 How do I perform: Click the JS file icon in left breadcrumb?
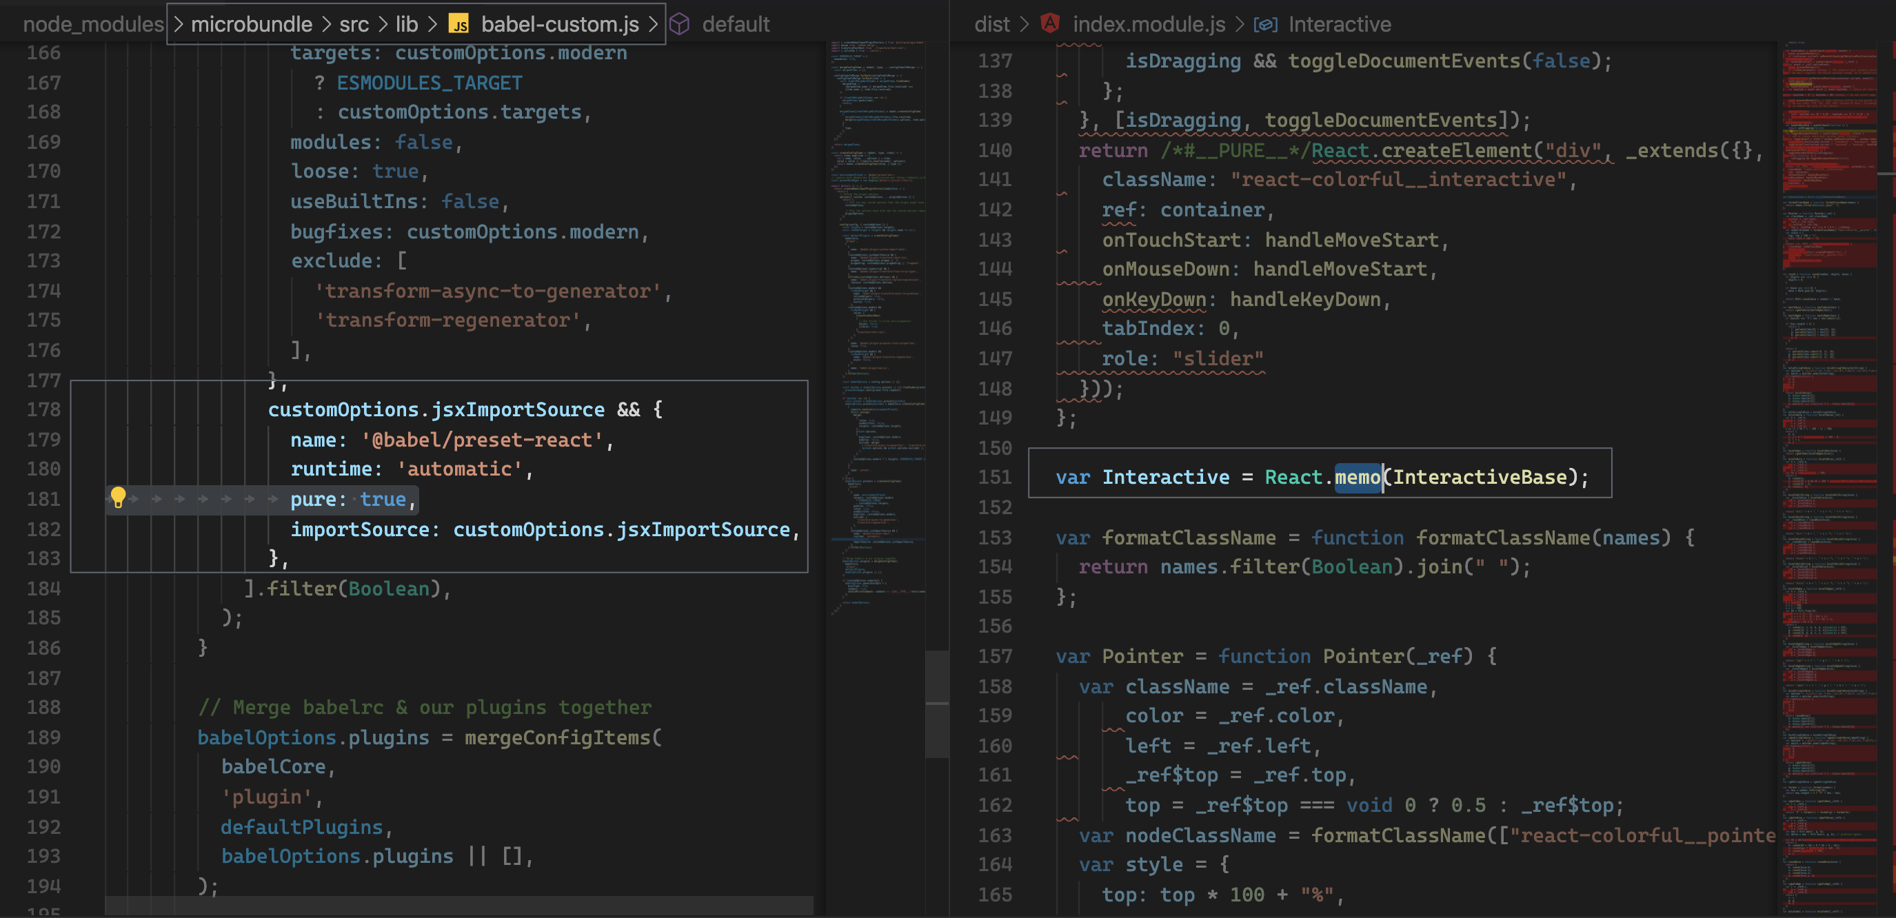(x=459, y=25)
